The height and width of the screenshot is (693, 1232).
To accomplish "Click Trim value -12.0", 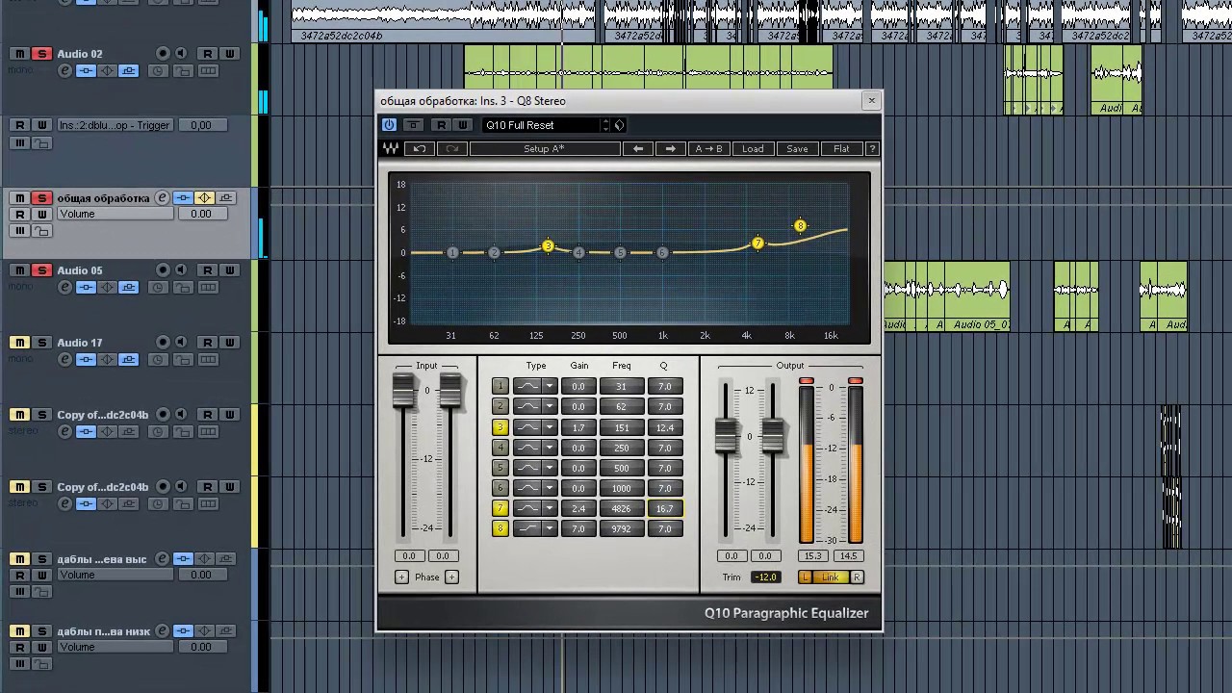I will click(x=766, y=577).
